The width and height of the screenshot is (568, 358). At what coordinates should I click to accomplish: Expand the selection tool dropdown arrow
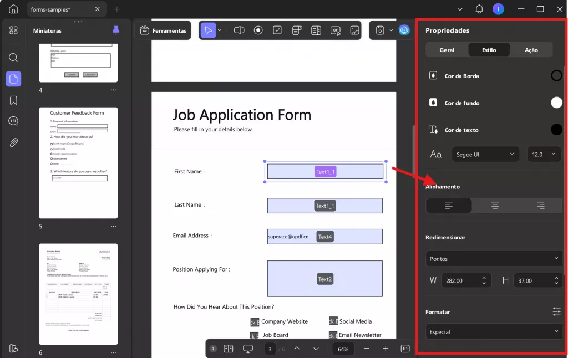(220, 30)
